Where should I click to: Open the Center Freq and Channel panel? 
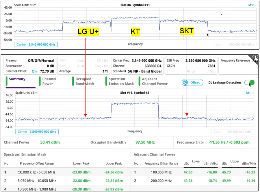pos(137,66)
